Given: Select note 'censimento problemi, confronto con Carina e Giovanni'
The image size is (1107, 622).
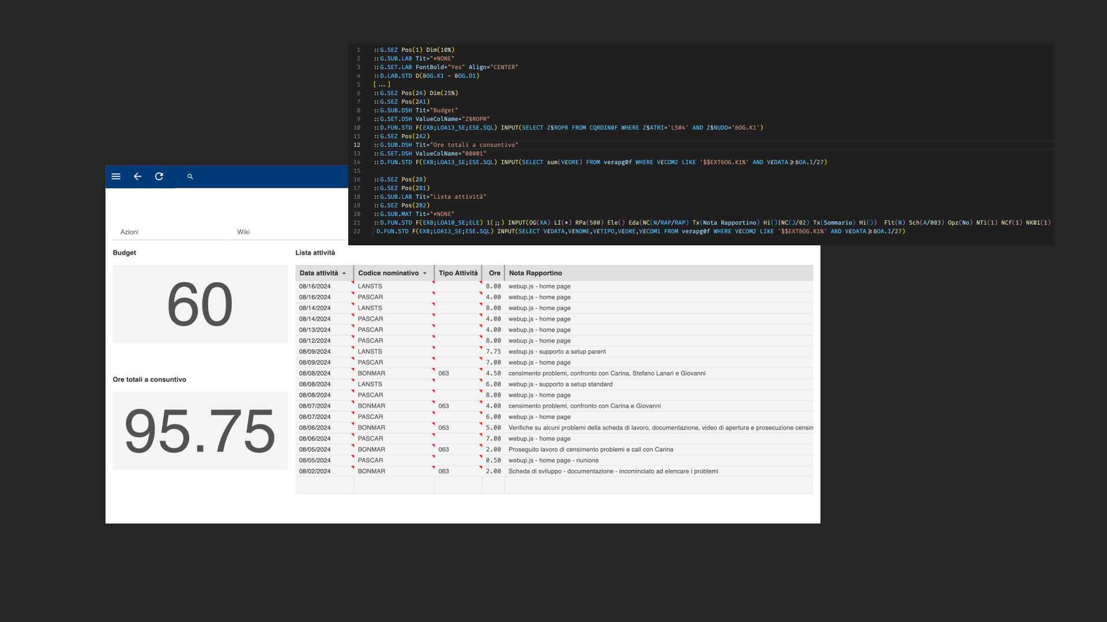Looking at the screenshot, I should (585, 407).
